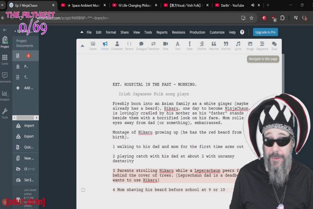Collapse the element toolbar arrow
This screenshot has height=209, width=313.
(82, 46)
